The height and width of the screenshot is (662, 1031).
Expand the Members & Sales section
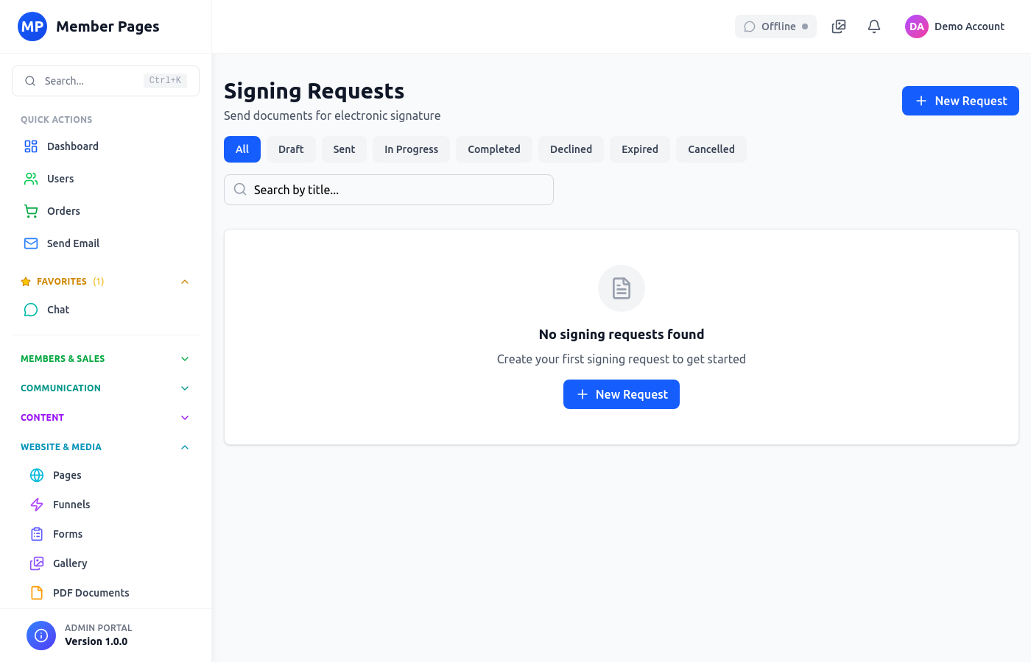pyautogui.click(x=185, y=359)
